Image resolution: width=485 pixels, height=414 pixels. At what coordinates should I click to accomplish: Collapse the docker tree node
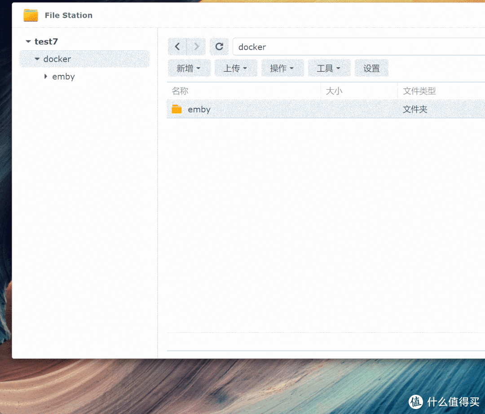coord(37,59)
